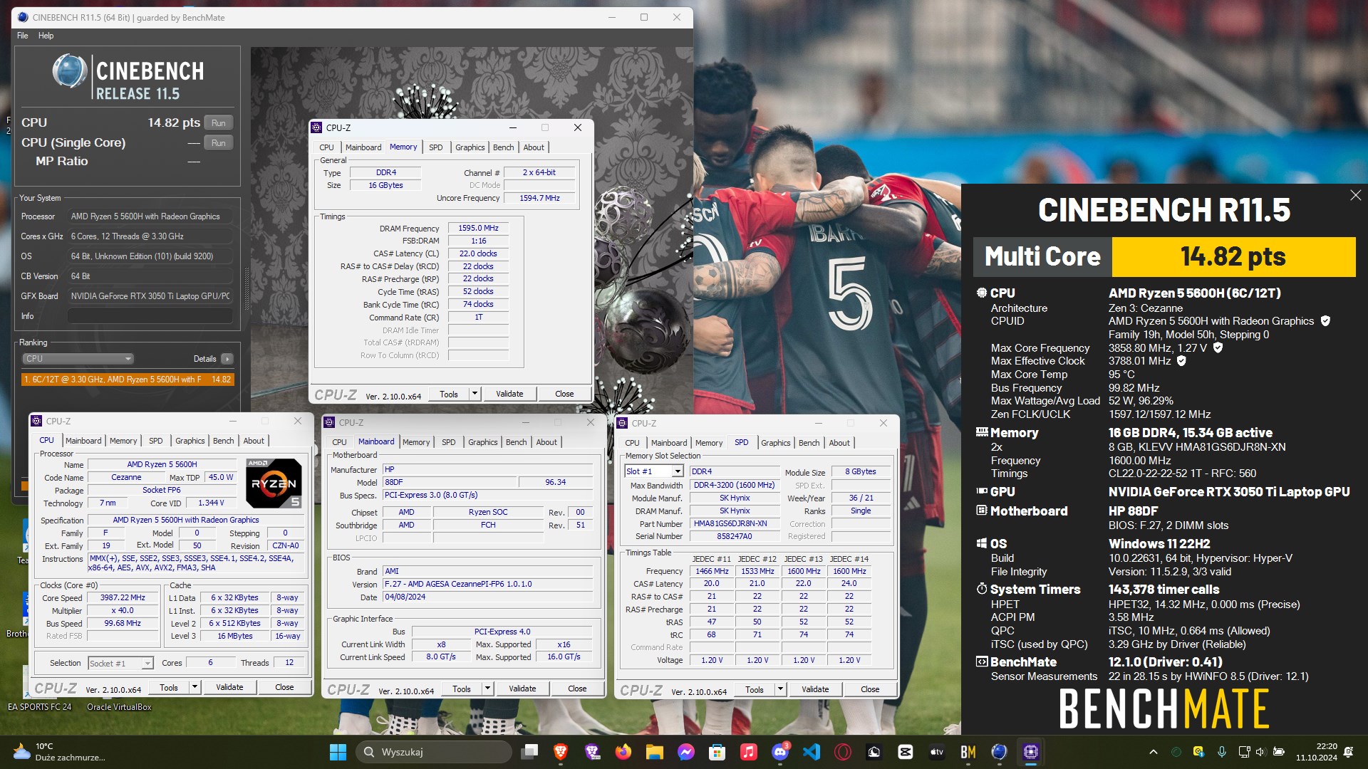Click the Details arrow in Cinebench Ranking

click(227, 359)
